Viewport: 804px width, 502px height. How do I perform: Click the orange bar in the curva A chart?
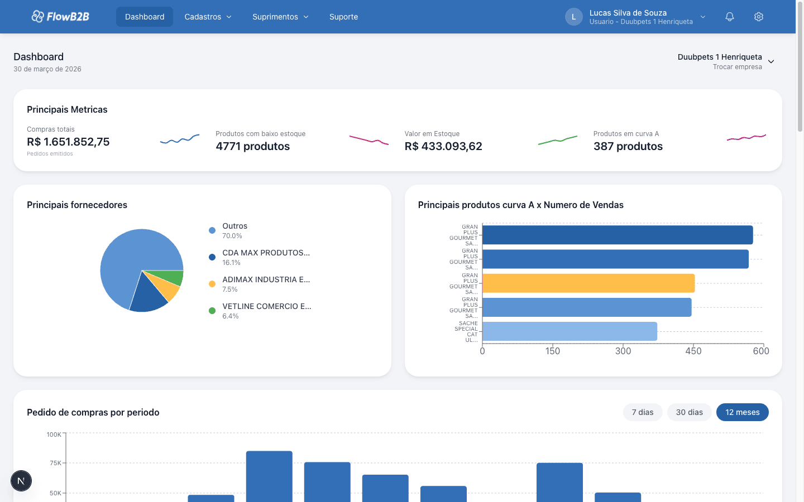tap(588, 283)
